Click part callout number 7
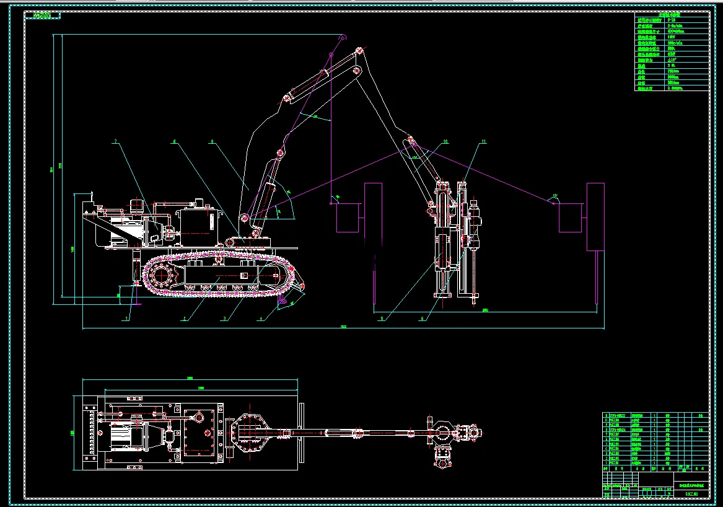The width and height of the screenshot is (723, 507). (116, 142)
